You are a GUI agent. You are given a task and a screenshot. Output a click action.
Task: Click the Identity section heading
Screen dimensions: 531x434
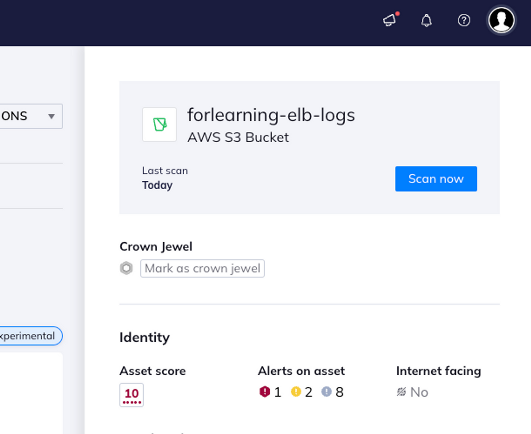click(144, 337)
